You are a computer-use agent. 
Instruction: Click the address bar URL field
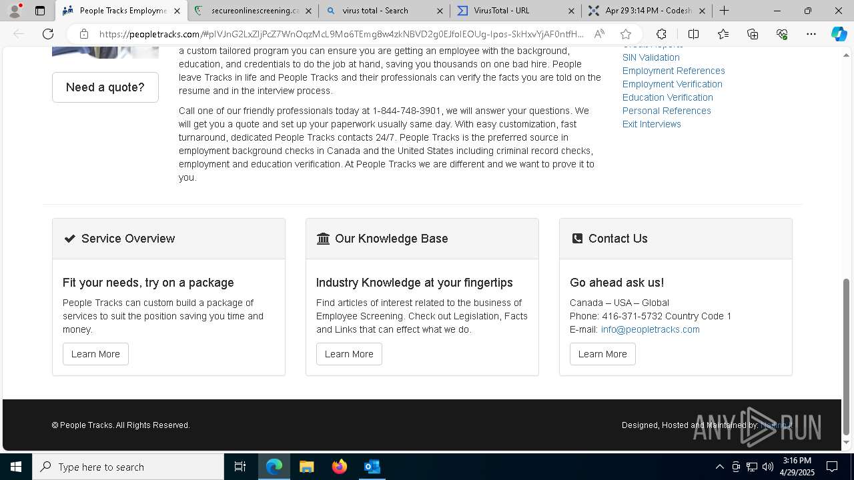pos(340,34)
